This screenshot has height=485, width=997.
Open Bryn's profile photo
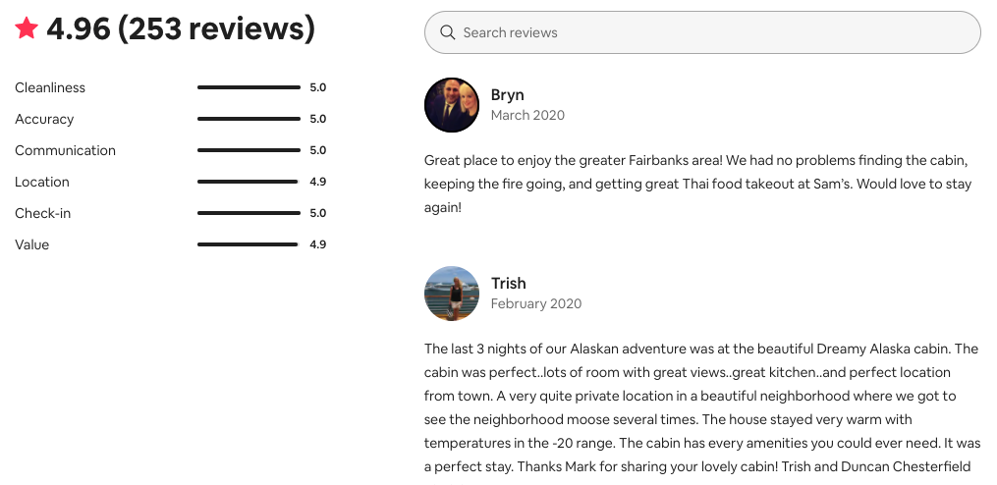[452, 105]
